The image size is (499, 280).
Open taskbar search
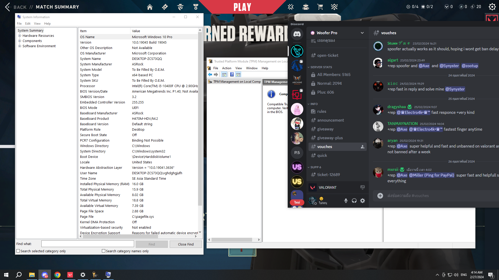pos(19,275)
